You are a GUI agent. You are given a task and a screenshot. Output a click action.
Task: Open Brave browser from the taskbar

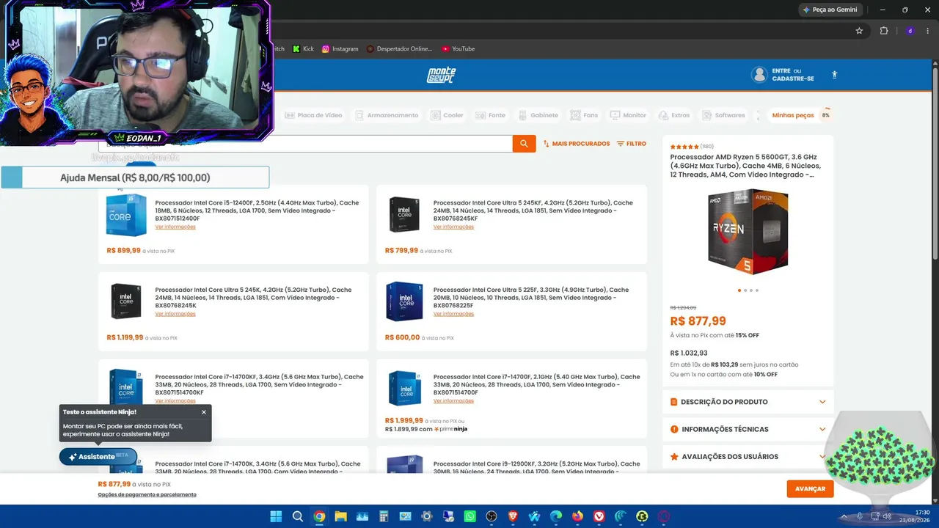pos(513,516)
